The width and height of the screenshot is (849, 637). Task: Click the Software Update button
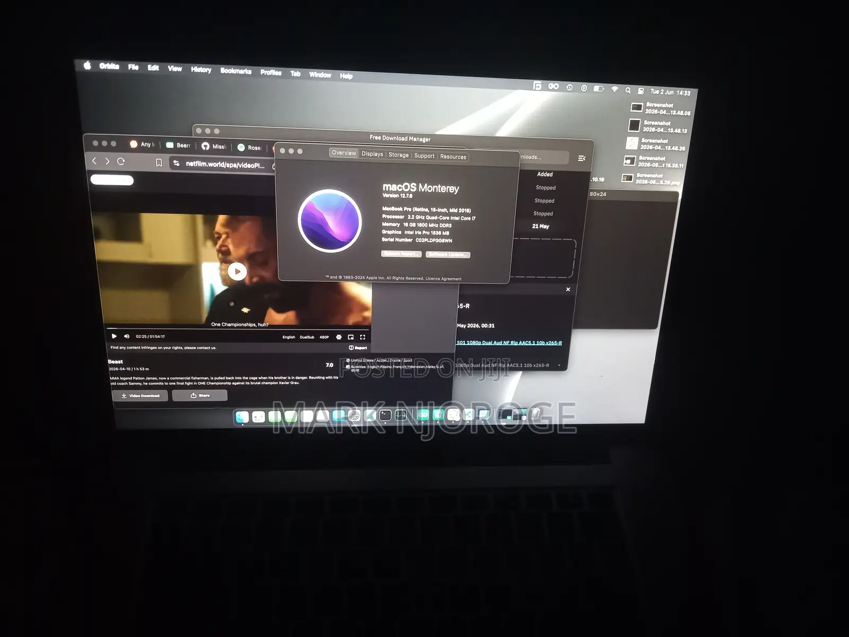[449, 255]
